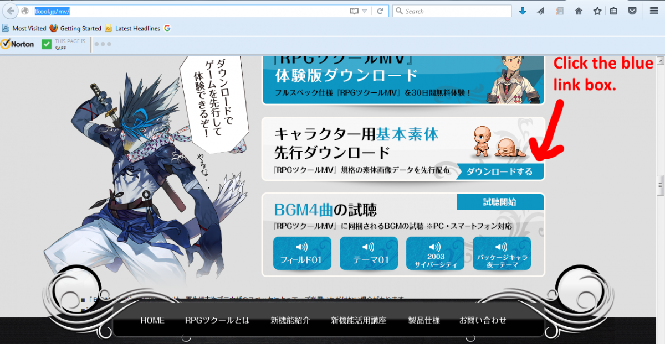Click the base body character sprites image
The image size is (665, 344).
coord(499,142)
